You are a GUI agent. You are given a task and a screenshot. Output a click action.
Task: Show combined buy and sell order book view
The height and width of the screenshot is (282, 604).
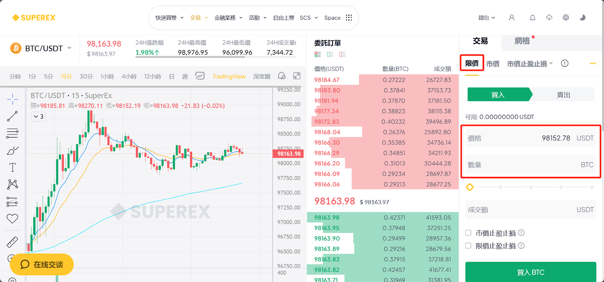(317, 54)
